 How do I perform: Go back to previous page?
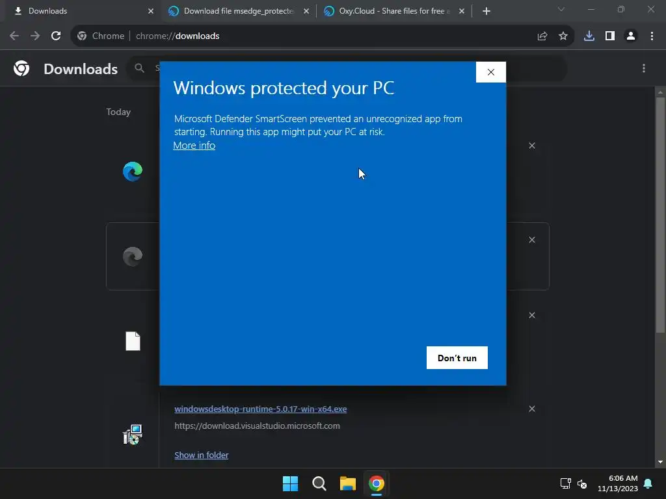pyautogui.click(x=14, y=36)
